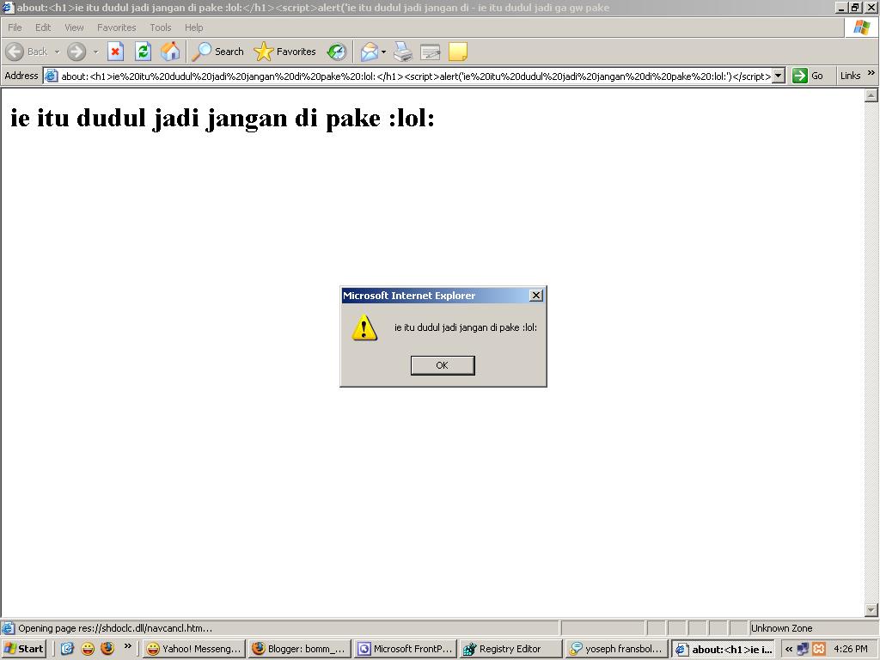Screen dimensions: 880x660
Task: Click the Print toolbar icon
Action: [x=403, y=52]
